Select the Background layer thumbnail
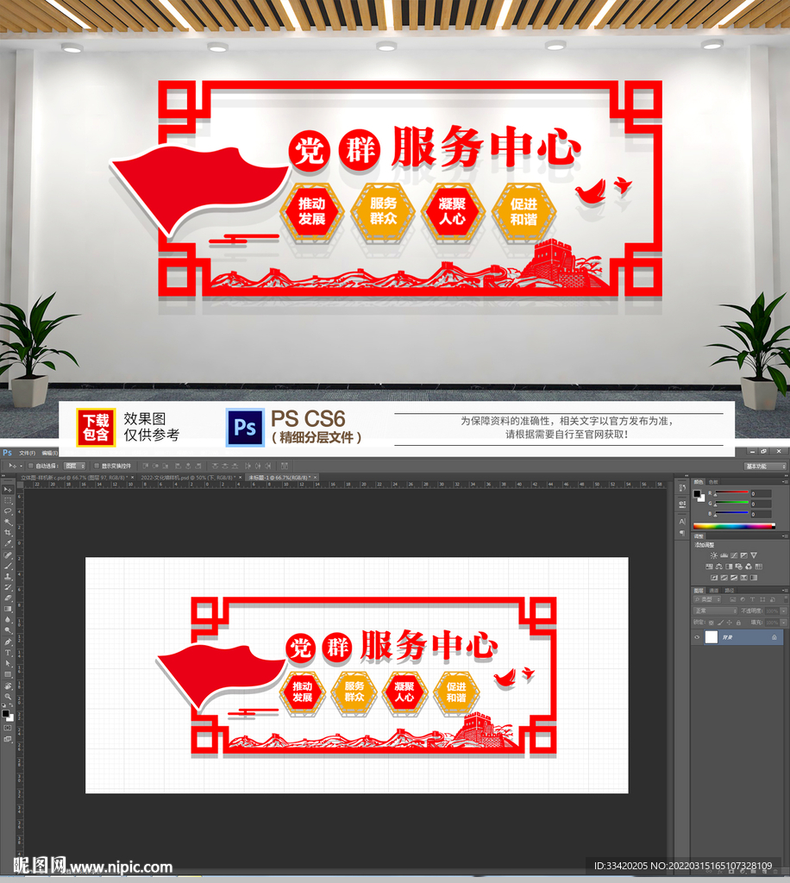Image resolution: width=790 pixels, height=883 pixels. tap(712, 637)
